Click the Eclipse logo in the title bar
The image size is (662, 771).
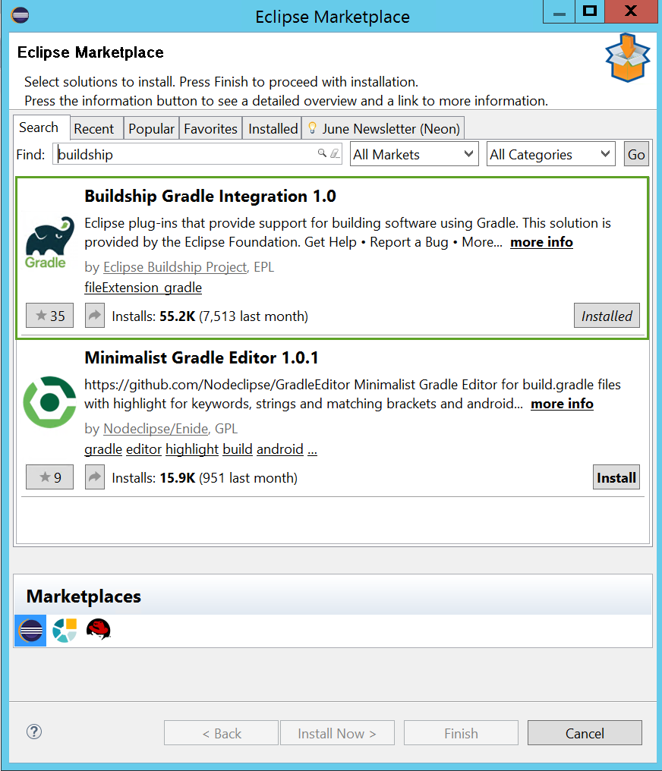coord(20,15)
